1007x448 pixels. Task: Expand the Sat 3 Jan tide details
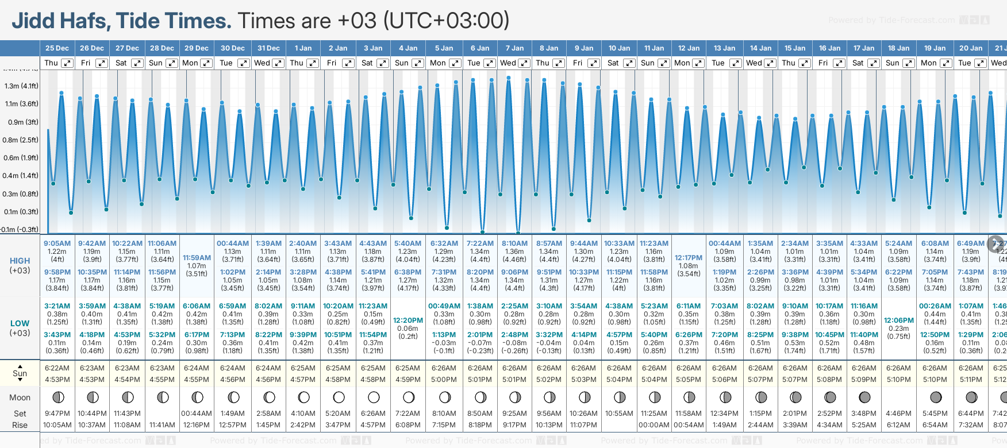click(x=382, y=63)
